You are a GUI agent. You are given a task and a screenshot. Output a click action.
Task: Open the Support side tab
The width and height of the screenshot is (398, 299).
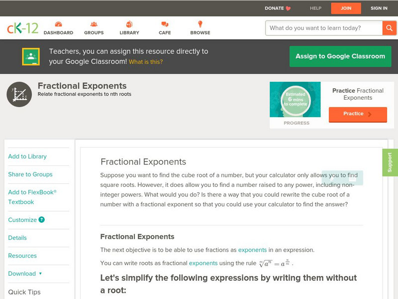(x=390, y=162)
